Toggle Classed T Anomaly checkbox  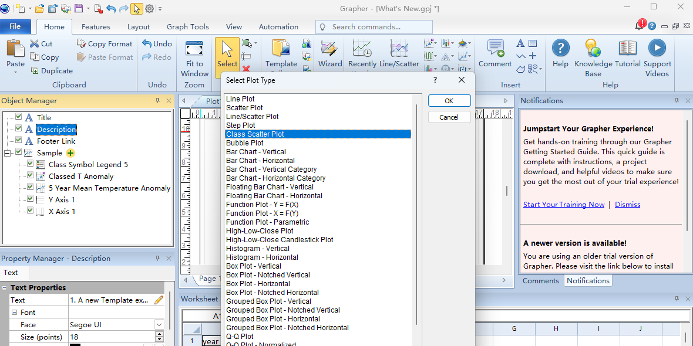point(30,176)
